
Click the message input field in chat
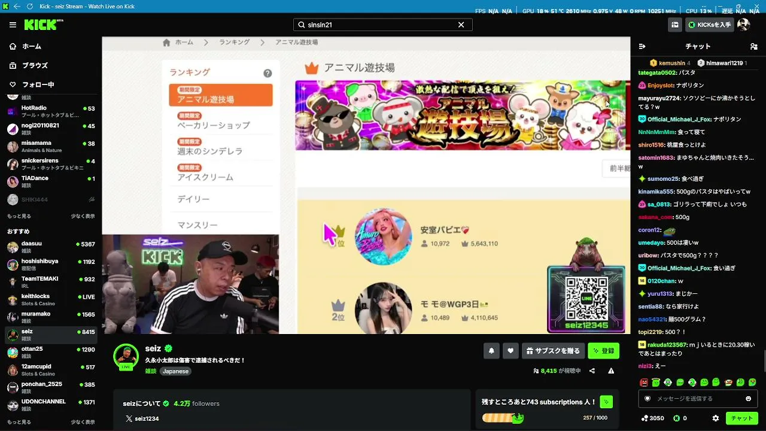(x=697, y=399)
